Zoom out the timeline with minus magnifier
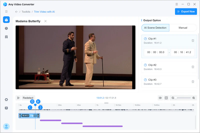This screenshot has height=133, width=200. coord(173,98)
